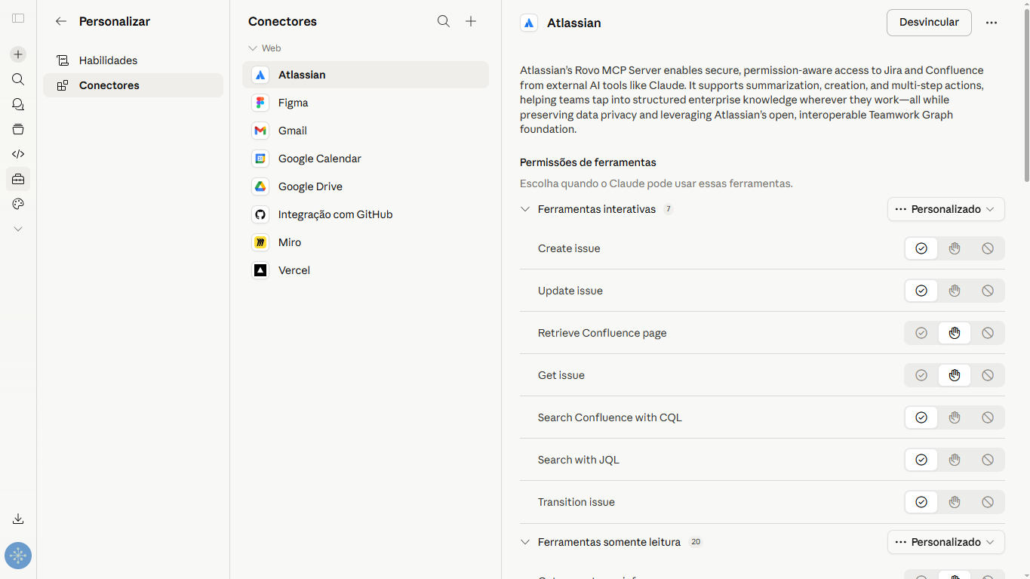Expand more items chevron in left rail
This screenshot has width=1030, height=579.
tap(18, 229)
